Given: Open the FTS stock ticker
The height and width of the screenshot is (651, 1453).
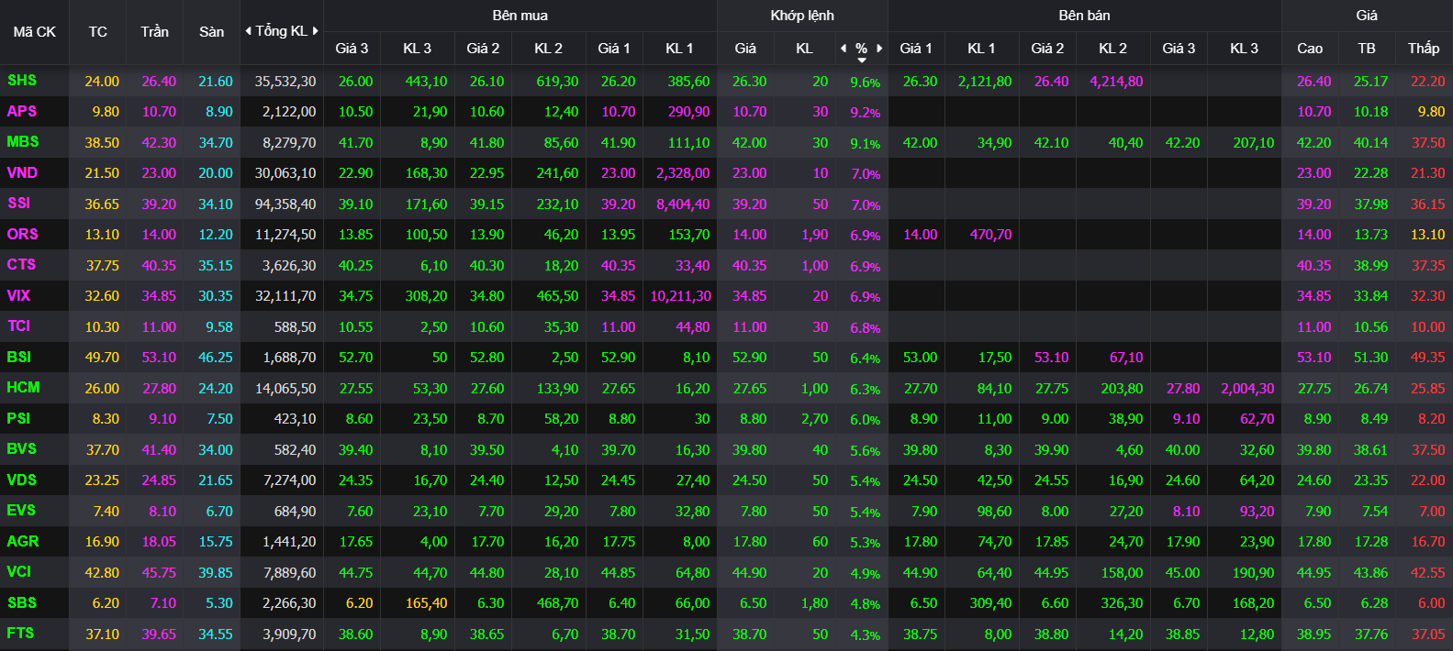Looking at the screenshot, I should click(21, 633).
